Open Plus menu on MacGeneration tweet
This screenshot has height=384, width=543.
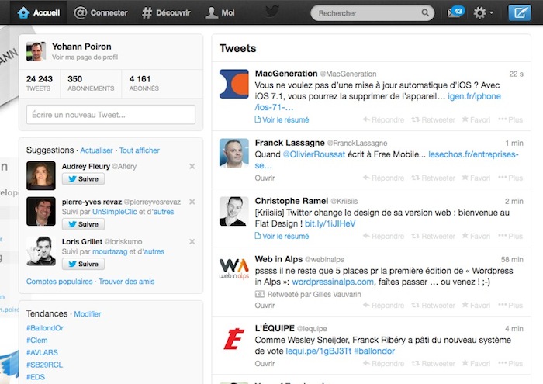click(x=510, y=119)
